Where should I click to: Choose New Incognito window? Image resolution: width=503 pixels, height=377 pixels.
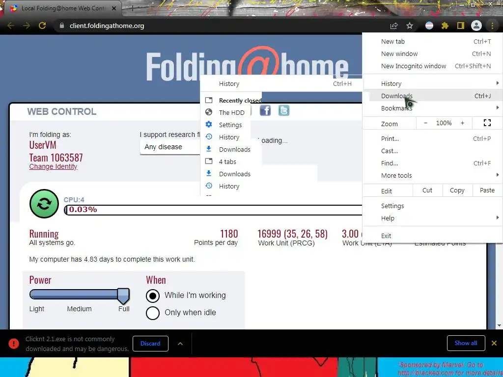point(433,66)
